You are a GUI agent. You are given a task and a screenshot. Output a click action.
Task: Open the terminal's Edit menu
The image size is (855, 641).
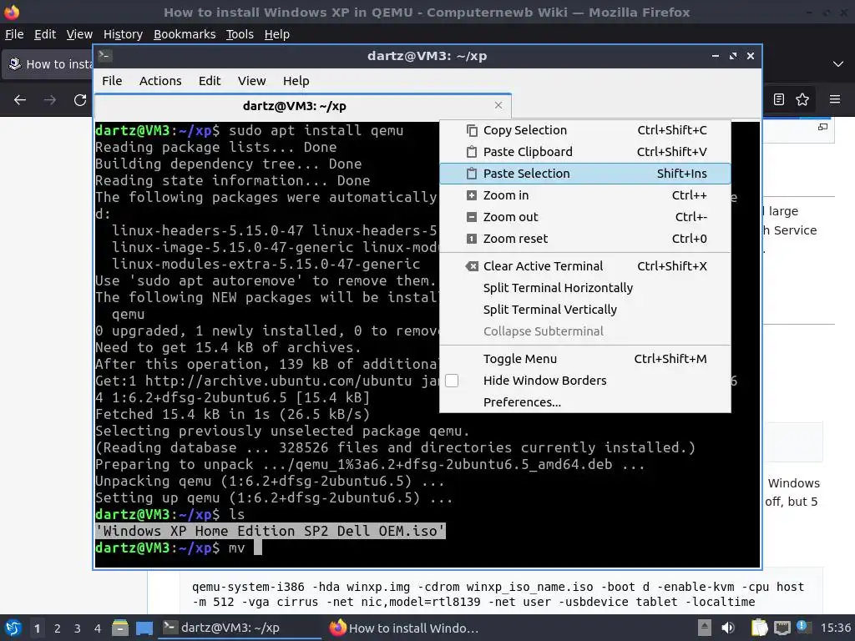click(210, 81)
